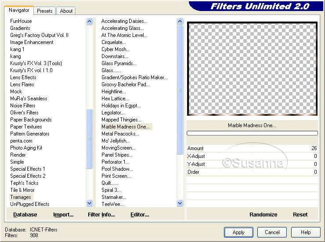Click the filter preview image
This screenshot has height=242, width=325.
tap(252, 69)
